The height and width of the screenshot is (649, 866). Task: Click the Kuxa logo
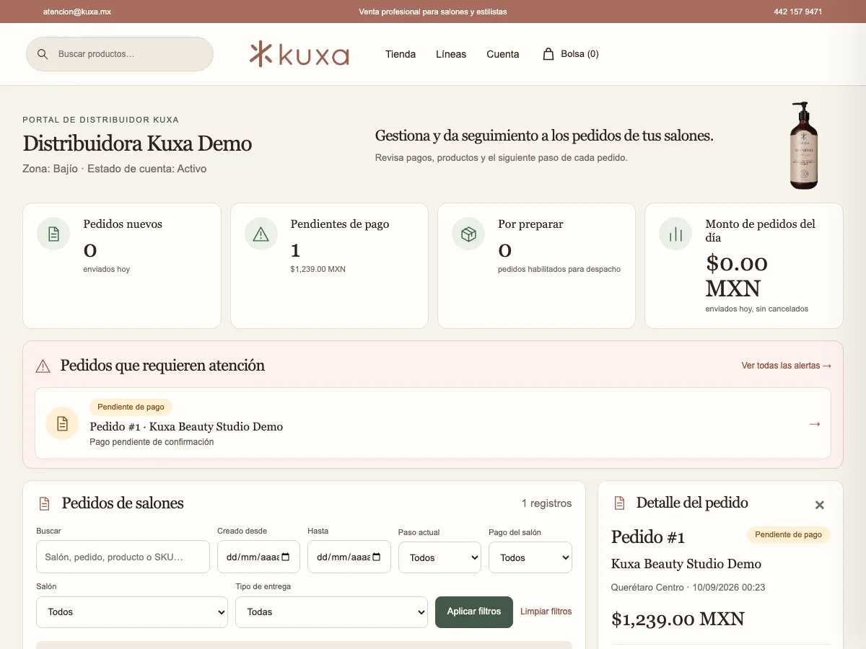[299, 54]
